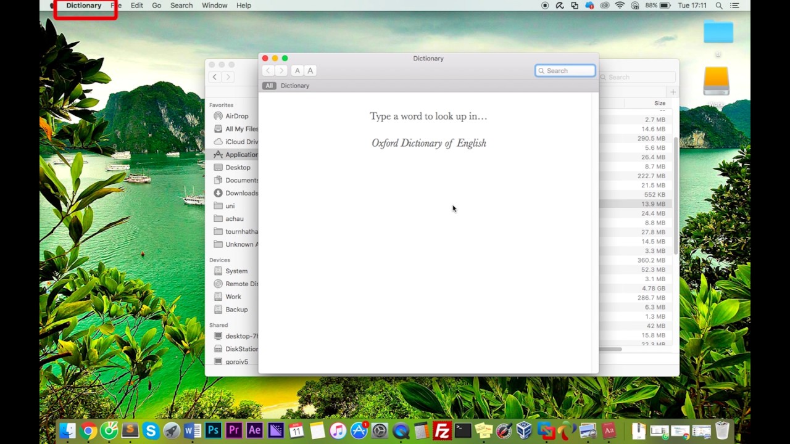
Task: Sort Finder list by Size column
Action: click(x=660, y=104)
